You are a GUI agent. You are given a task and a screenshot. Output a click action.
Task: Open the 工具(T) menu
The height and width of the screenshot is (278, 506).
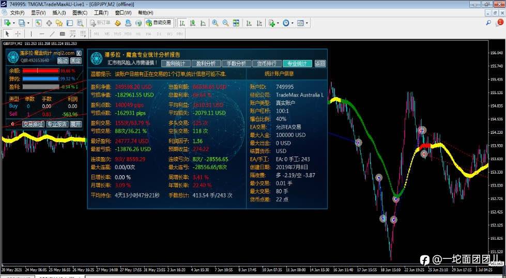pos(101,12)
